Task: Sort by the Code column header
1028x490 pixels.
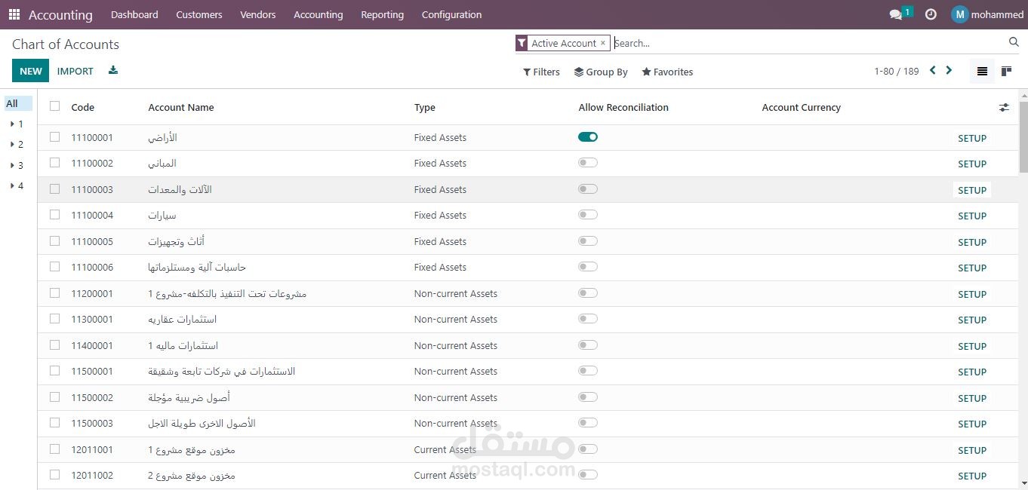Action: point(83,107)
